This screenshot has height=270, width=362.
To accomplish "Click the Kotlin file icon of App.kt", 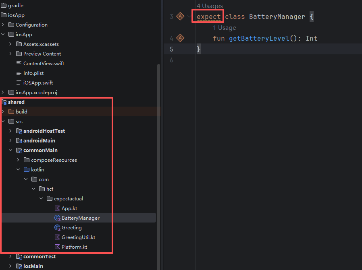I will coord(57,208).
